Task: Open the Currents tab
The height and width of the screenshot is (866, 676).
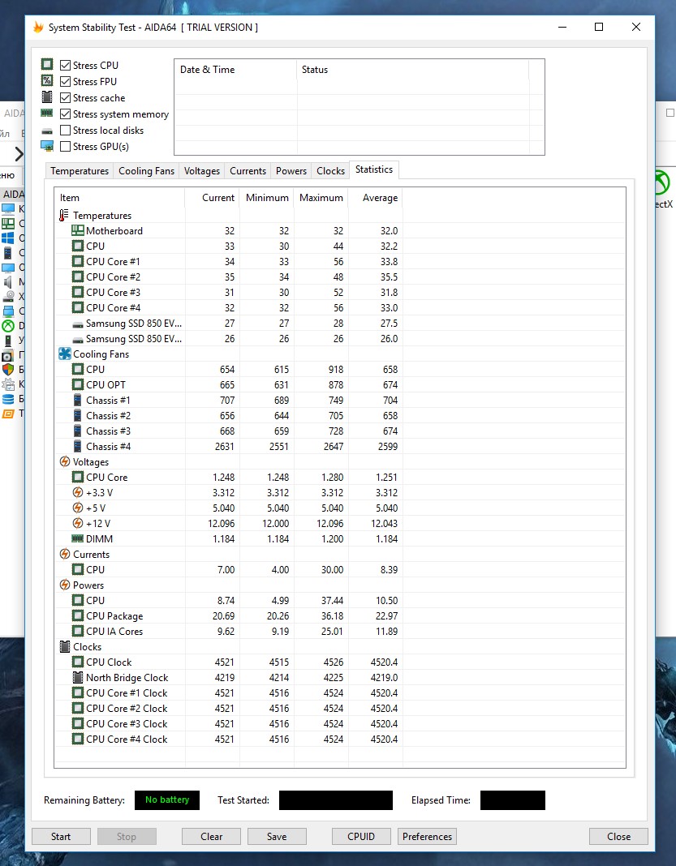Action: pyautogui.click(x=248, y=171)
